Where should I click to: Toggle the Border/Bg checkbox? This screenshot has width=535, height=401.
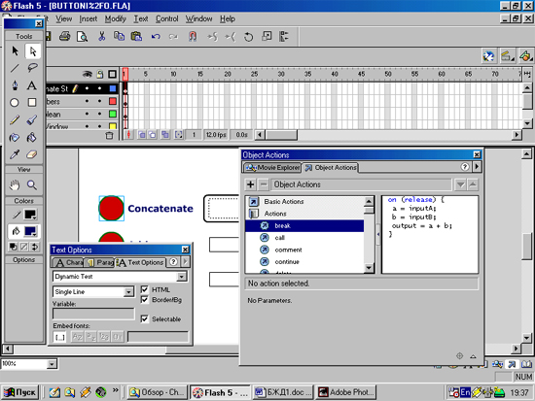(x=145, y=300)
